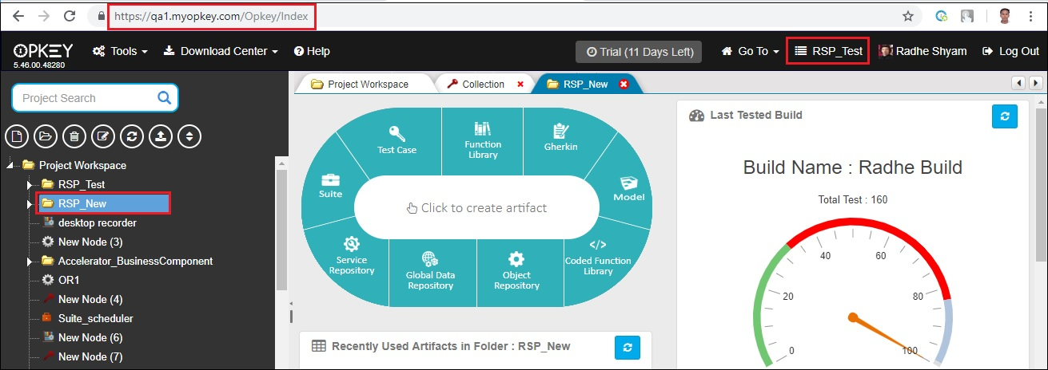The width and height of the screenshot is (1048, 370).
Task: Click the center Click to create artifact area
Action: click(x=476, y=207)
